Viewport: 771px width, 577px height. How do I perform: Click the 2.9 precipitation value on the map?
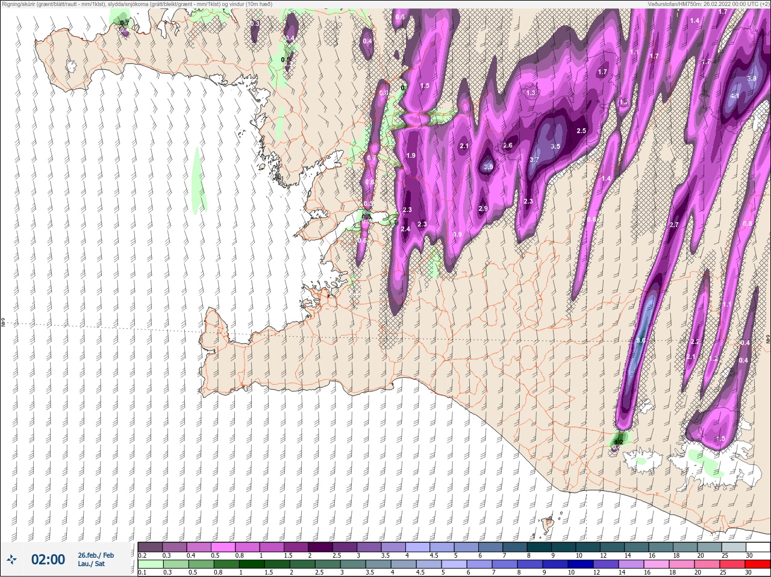pyautogui.click(x=482, y=208)
